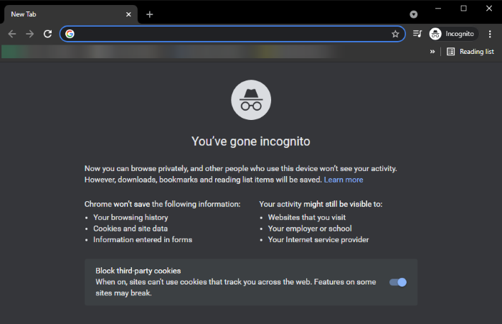Click the Incognito profile button
502x324 pixels.
coord(453,34)
